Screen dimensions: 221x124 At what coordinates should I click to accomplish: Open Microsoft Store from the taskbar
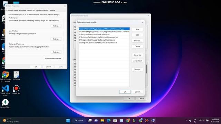115,121
